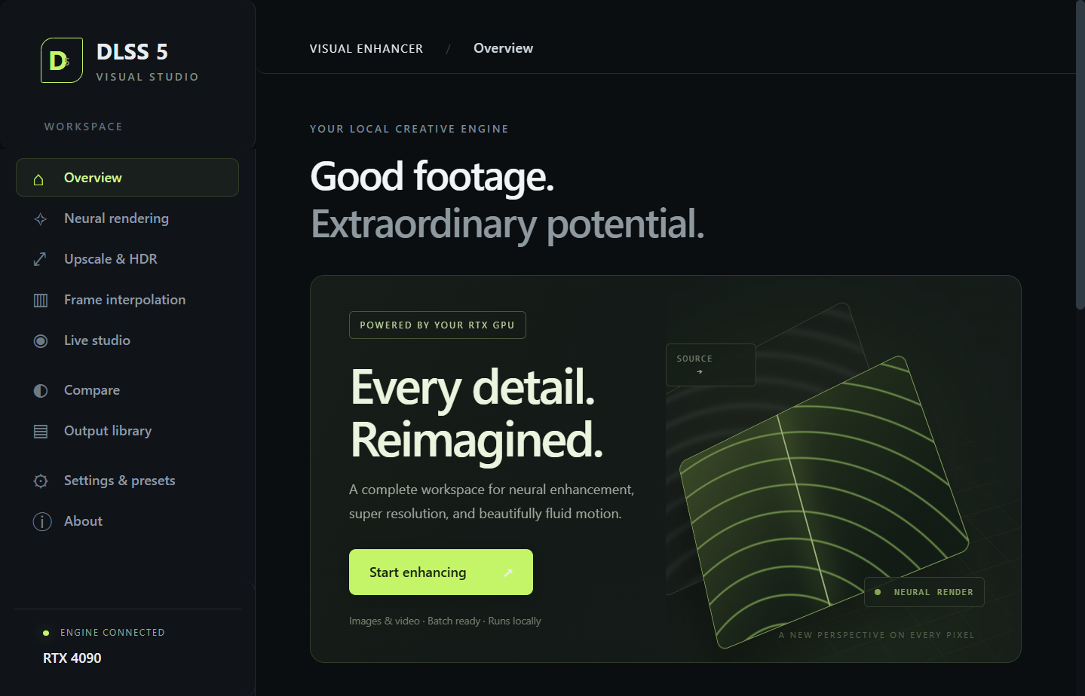Click the Engine Connected status text
1085x696 pixels.
112,633
